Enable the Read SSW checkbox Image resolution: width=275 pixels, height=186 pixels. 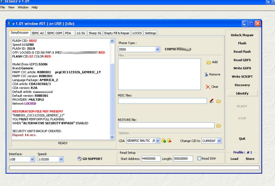point(199,158)
